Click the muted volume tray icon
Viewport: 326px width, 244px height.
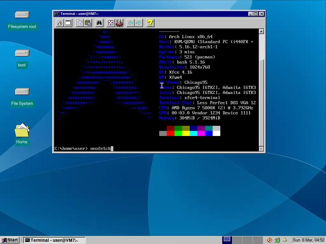270,240
